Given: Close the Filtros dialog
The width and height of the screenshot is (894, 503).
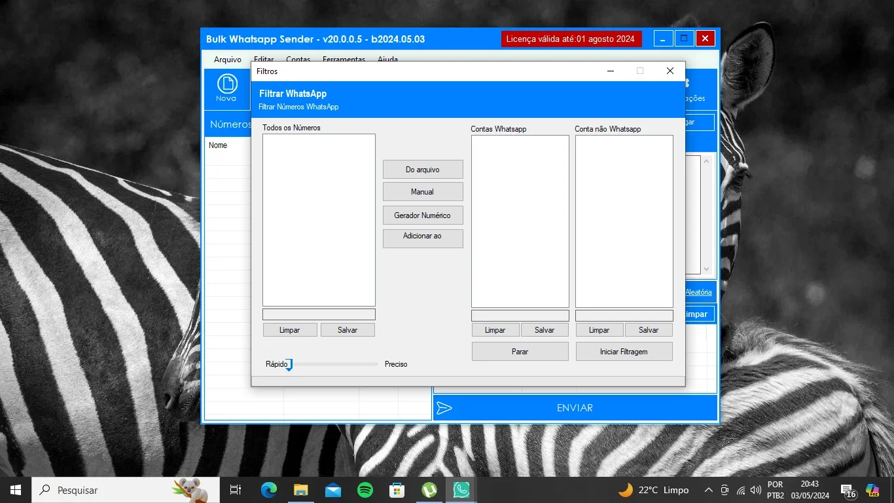Looking at the screenshot, I should click(x=670, y=71).
